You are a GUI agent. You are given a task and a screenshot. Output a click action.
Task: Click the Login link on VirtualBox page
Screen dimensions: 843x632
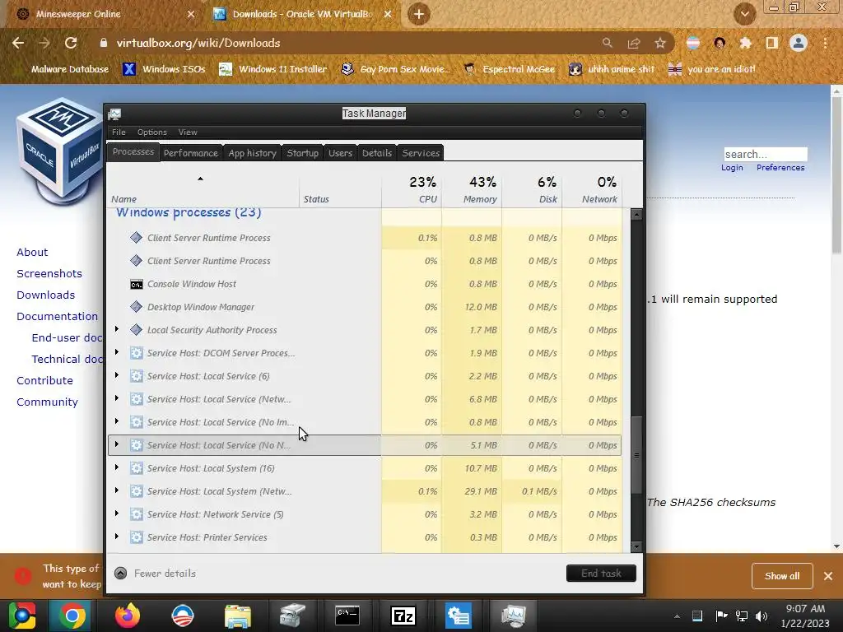[732, 168]
